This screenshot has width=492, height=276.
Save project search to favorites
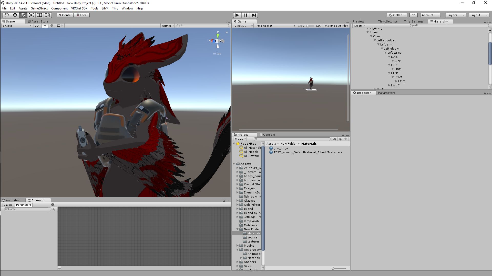tap(346, 139)
